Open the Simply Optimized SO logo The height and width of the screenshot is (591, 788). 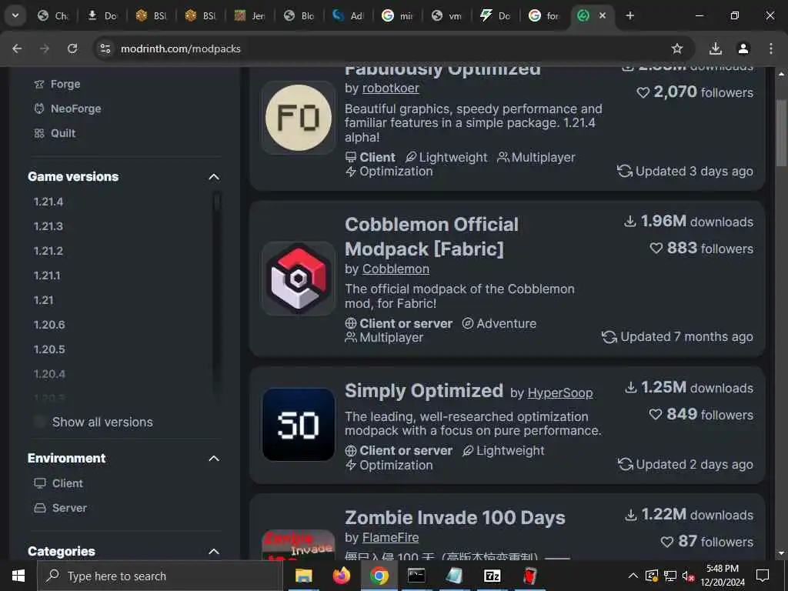[x=299, y=425]
